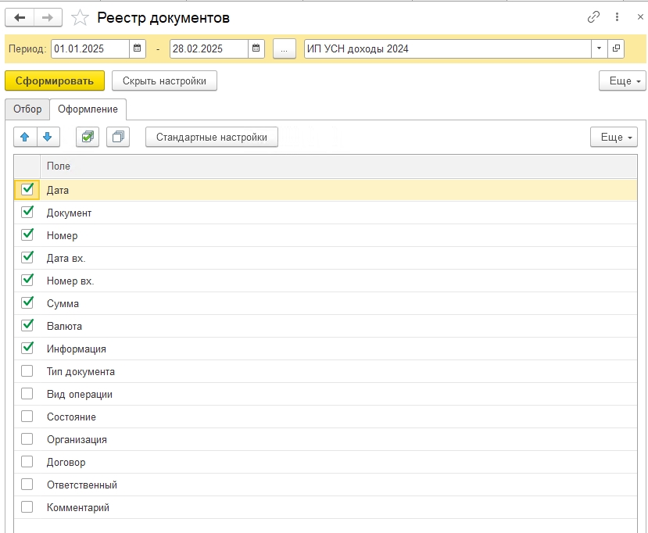Uncheck the Сумма checkbox

point(27,303)
